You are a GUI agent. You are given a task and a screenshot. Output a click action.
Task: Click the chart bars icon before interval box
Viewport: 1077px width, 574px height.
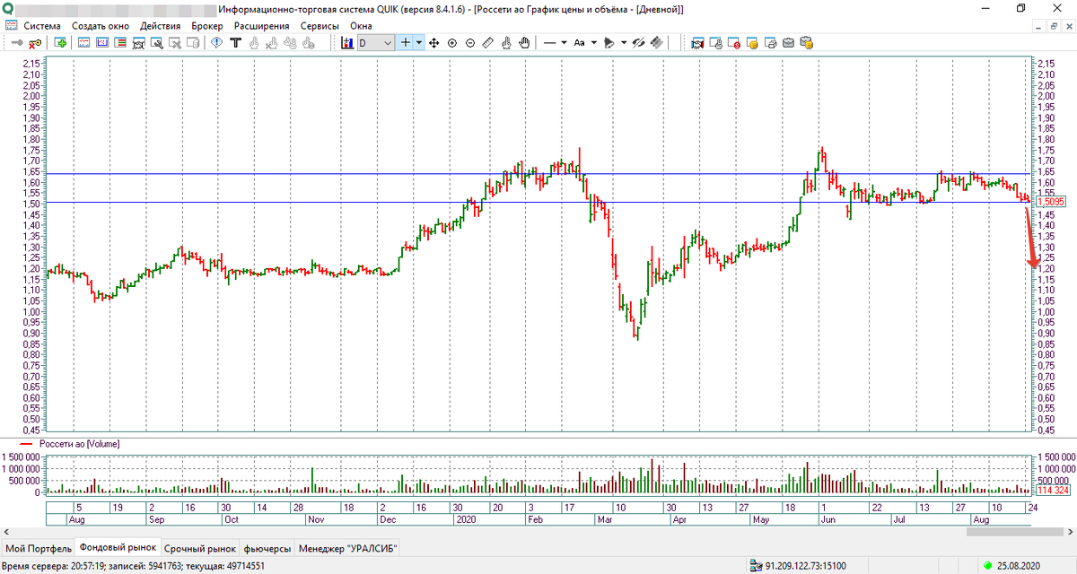pyautogui.click(x=348, y=42)
